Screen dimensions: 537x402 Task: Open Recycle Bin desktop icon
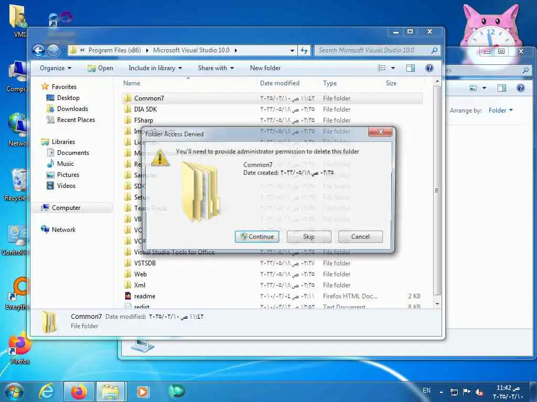click(16, 185)
